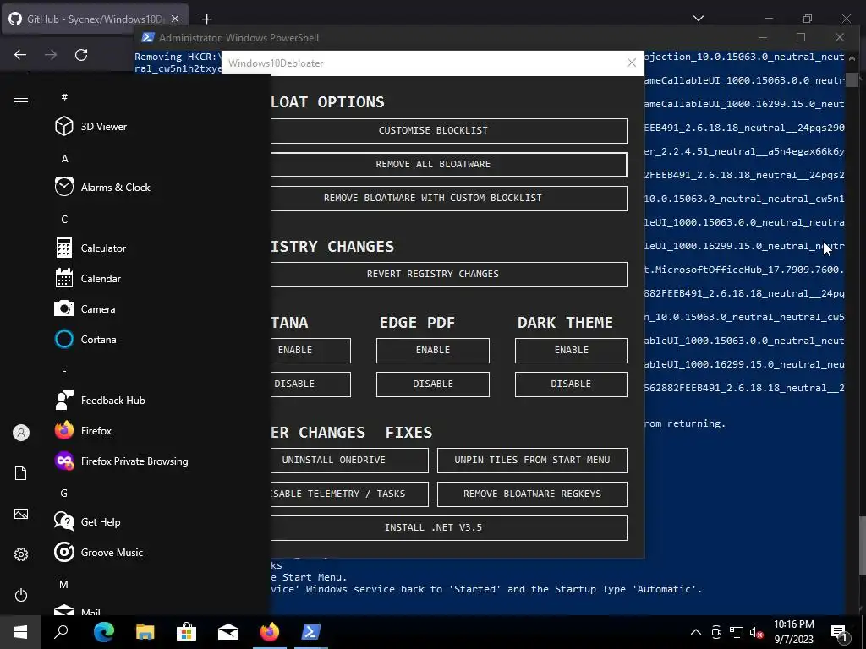Viewport: 866px width, 649px height.
Task: Click Disable Telemetry / Tasks
Action: click(x=349, y=494)
